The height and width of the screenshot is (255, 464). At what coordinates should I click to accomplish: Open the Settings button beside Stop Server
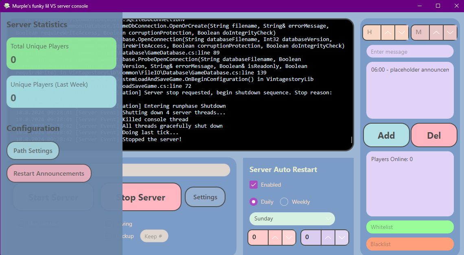coord(205,197)
